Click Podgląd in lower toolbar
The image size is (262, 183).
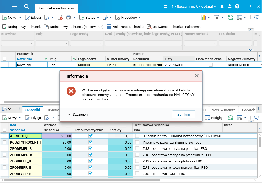pyautogui.click(x=214, y=118)
